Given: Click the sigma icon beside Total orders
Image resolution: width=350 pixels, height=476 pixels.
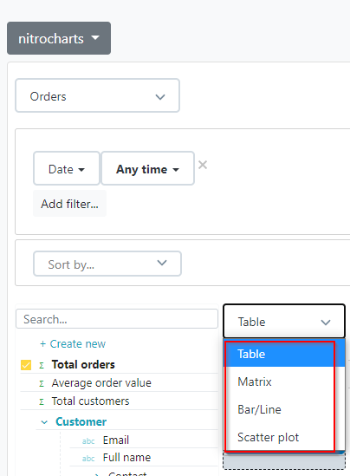Looking at the screenshot, I should point(42,365).
